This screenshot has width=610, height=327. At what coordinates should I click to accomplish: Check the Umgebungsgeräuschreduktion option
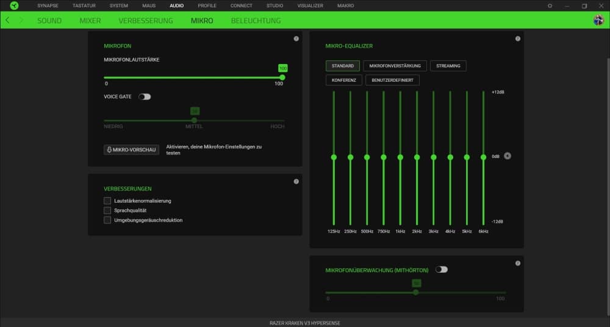pyautogui.click(x=107, y=220)
